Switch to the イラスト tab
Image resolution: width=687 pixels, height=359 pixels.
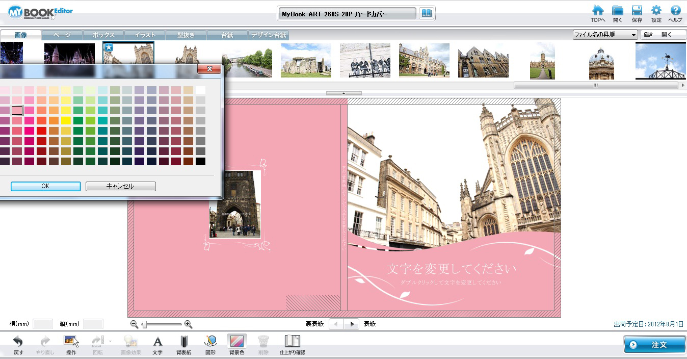click(145, 35)
